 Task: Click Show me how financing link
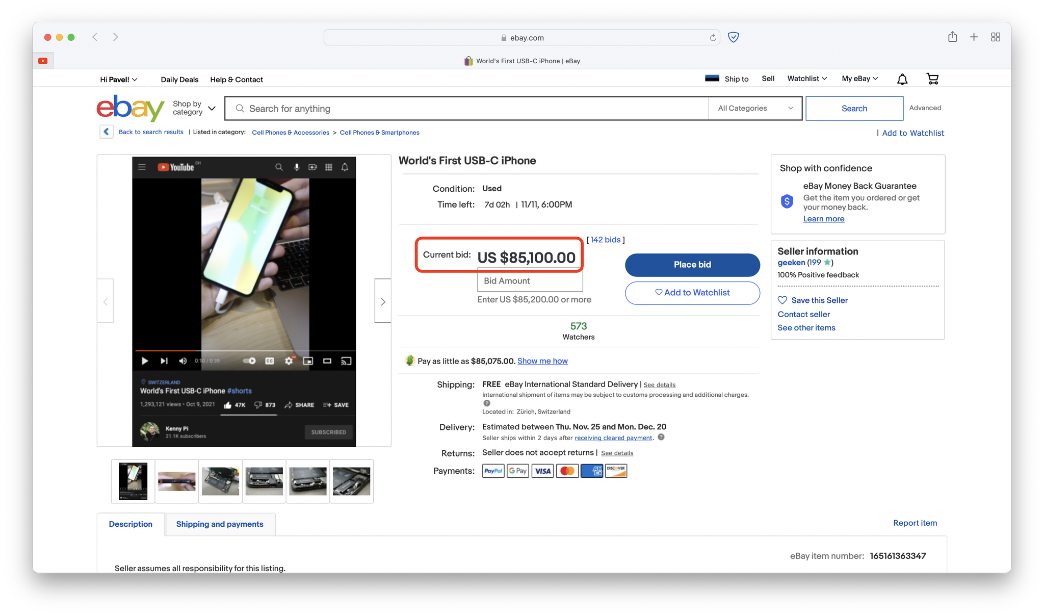(x=542, y=361)
